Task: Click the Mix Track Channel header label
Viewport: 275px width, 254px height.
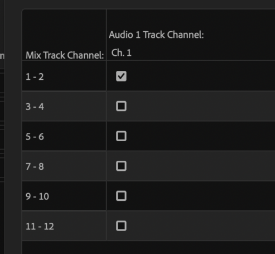Action: click(x=65, y=55)
